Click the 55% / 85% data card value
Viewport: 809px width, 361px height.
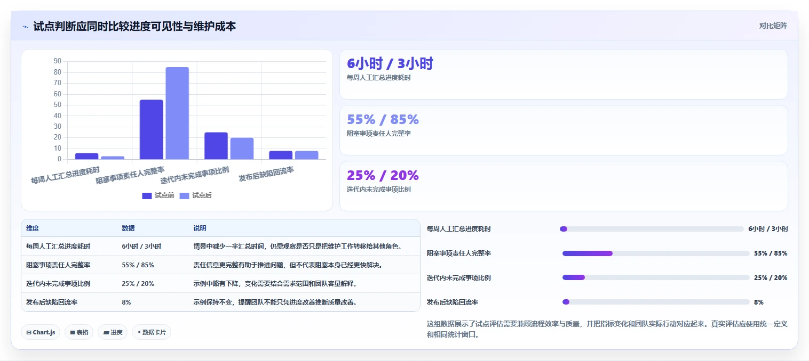pyautogui.click(x=383, y=119)
